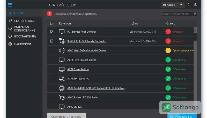Click the gear icon beside НАСТРОЙКИ
Viewport: 207px width, 118px height.
coord(10,44)
